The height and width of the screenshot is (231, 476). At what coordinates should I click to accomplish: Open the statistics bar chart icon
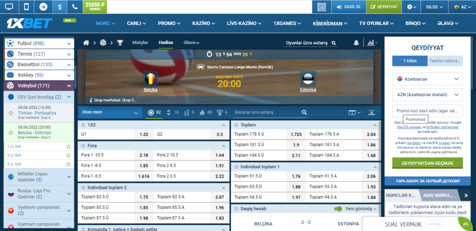coord(372,43)
